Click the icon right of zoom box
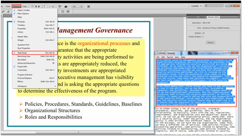Viewport: 242px width, 136px height. [x=89, y=6]
